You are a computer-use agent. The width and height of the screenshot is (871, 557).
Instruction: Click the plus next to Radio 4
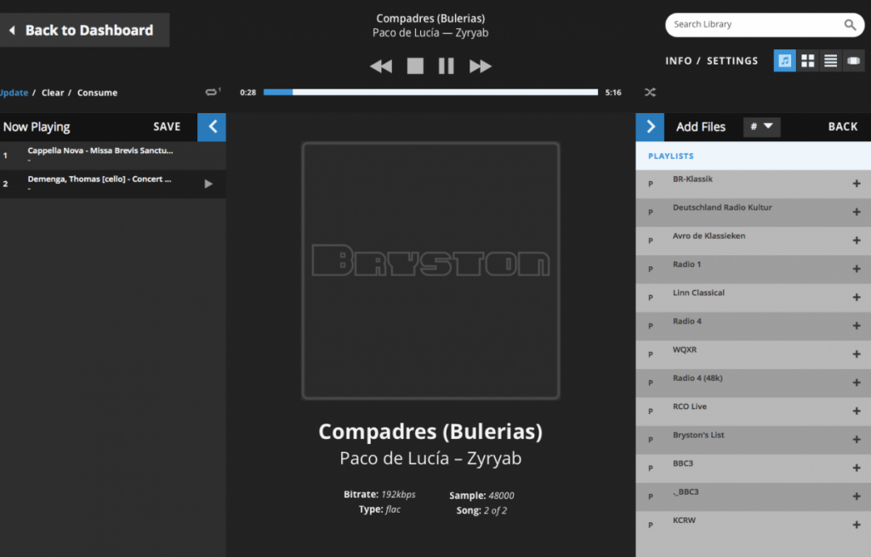click(x=857, y=326)
